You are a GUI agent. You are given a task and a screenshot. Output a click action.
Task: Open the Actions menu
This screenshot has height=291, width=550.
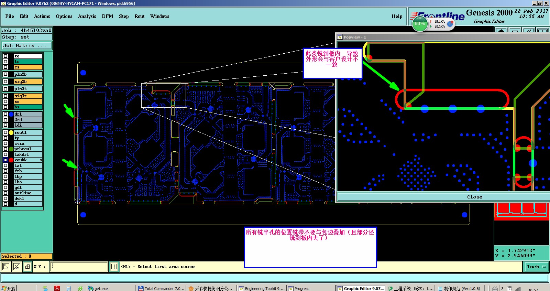tap(42, 16)
